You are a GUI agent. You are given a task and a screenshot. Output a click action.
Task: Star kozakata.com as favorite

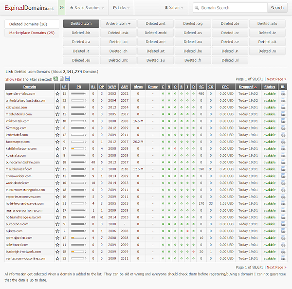pyautogui.click(x=57, y=156)
